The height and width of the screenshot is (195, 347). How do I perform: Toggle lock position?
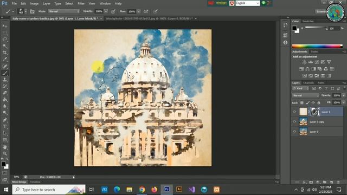[x=313, y=102]
